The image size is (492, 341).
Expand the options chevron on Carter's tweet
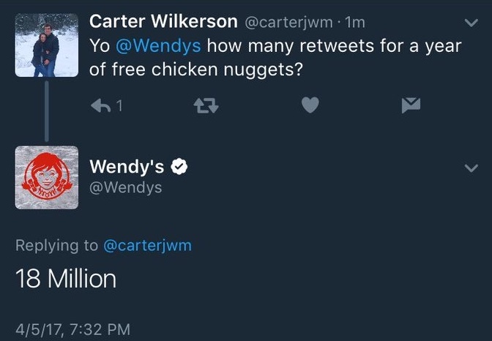click(x=472, y=23)
